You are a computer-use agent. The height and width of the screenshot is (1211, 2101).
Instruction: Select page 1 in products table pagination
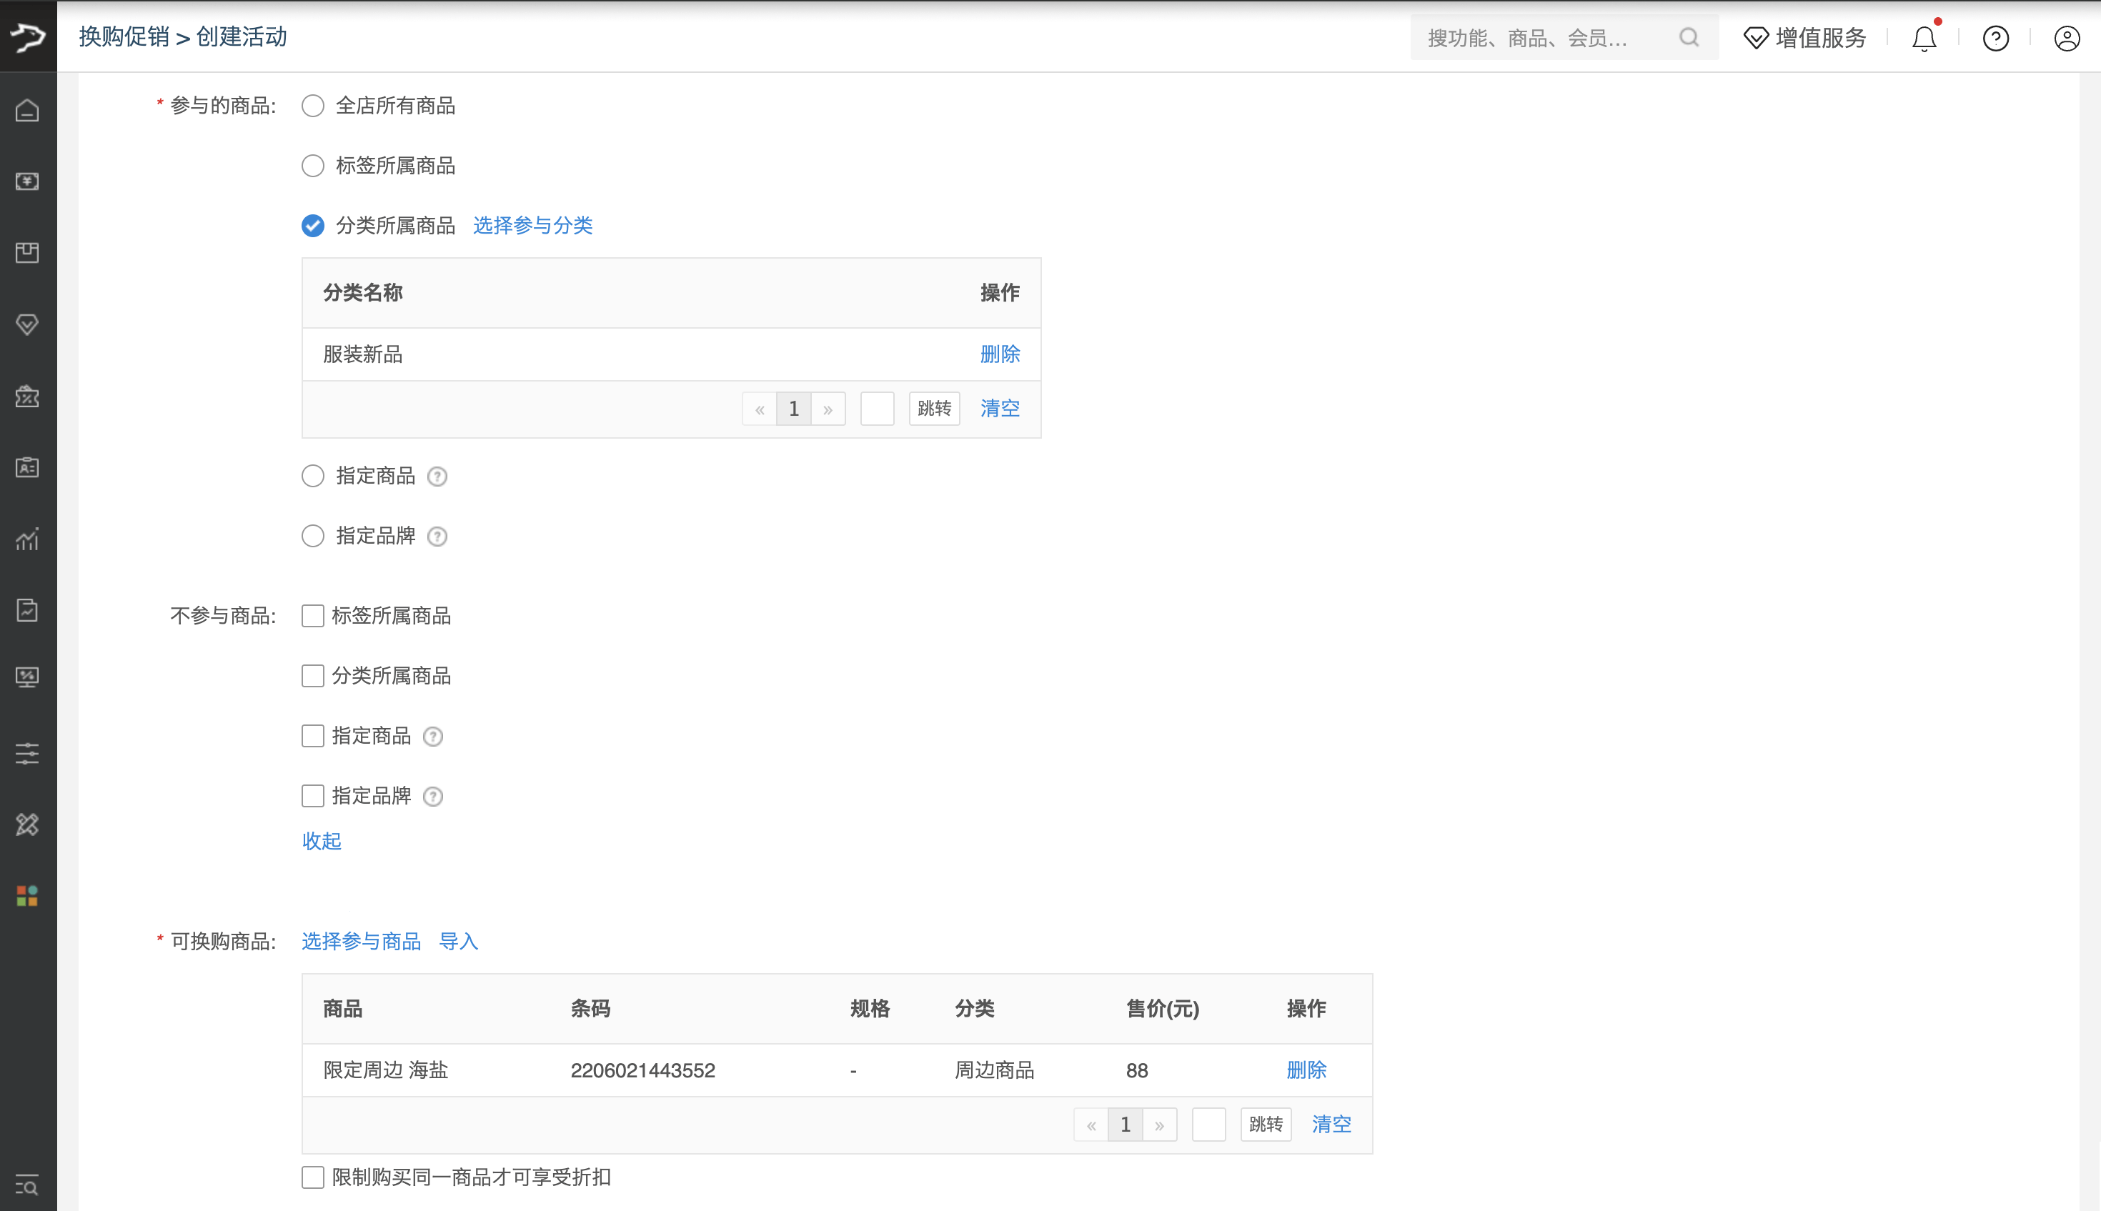(1126, 1125)
